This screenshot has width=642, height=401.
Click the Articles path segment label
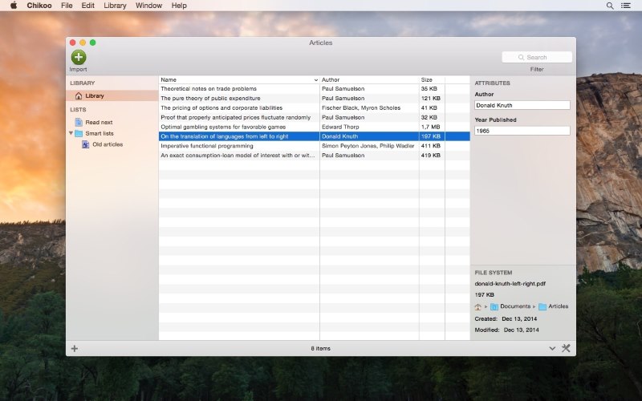click(558, 306)
